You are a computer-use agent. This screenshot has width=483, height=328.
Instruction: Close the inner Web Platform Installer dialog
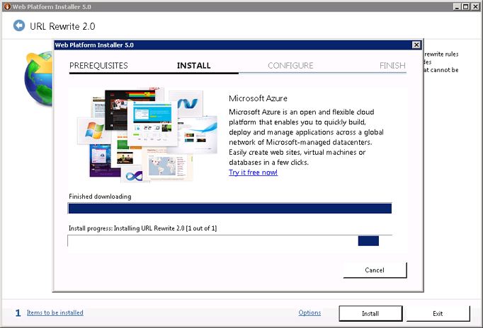pyautogui.click(x=416, y=45)
